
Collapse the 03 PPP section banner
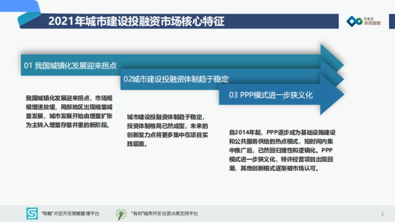tap(272, 95)
